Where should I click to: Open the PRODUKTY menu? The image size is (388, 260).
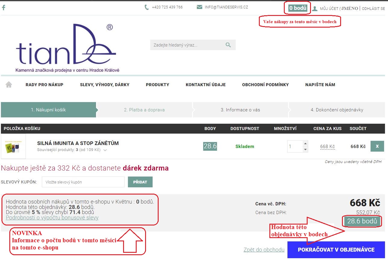pyautogui.click(x=157, y=85)
